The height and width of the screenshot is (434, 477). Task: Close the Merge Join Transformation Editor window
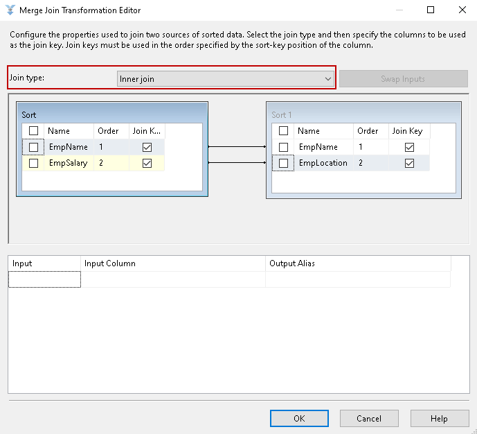pyautogui.click(x=462, y=10)
